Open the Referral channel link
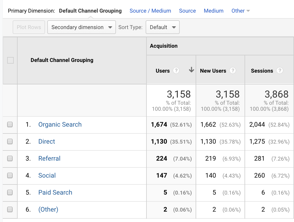Image resolution: width=294 pixels, height=222 pixels. pyautogui.click(x=49, y=159)
